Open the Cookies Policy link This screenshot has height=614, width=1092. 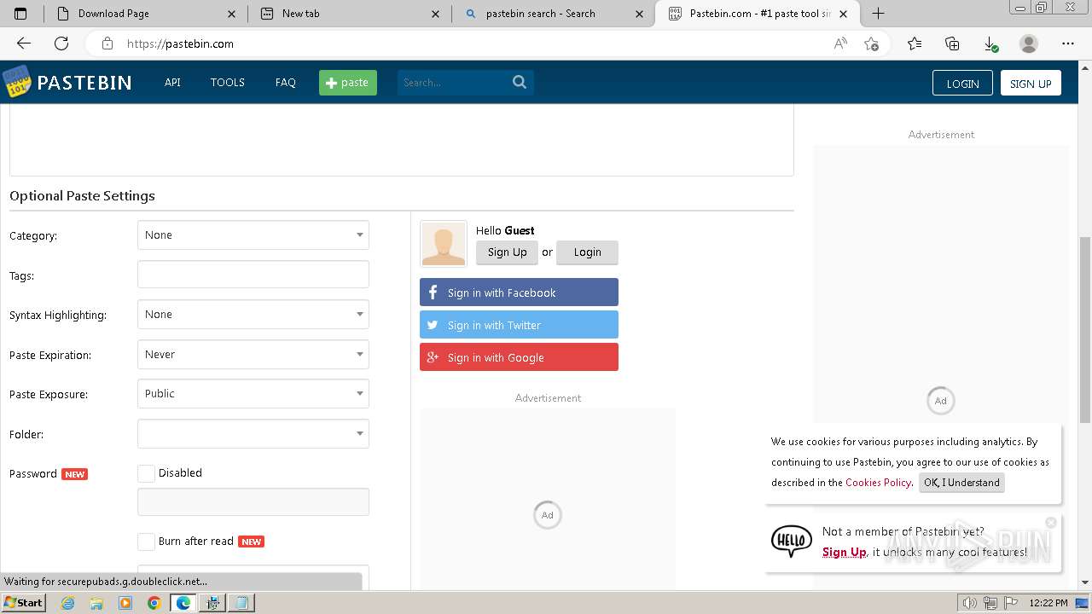click(878, 483)
